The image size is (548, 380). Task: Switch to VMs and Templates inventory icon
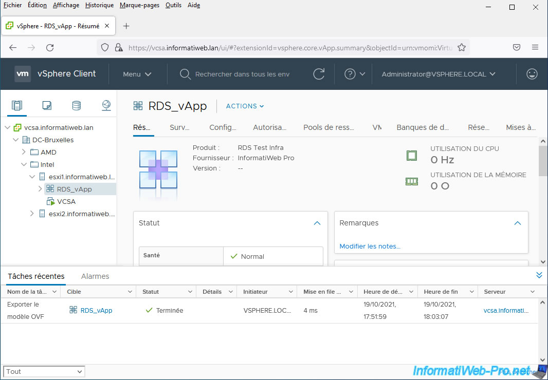click(47, 105)
